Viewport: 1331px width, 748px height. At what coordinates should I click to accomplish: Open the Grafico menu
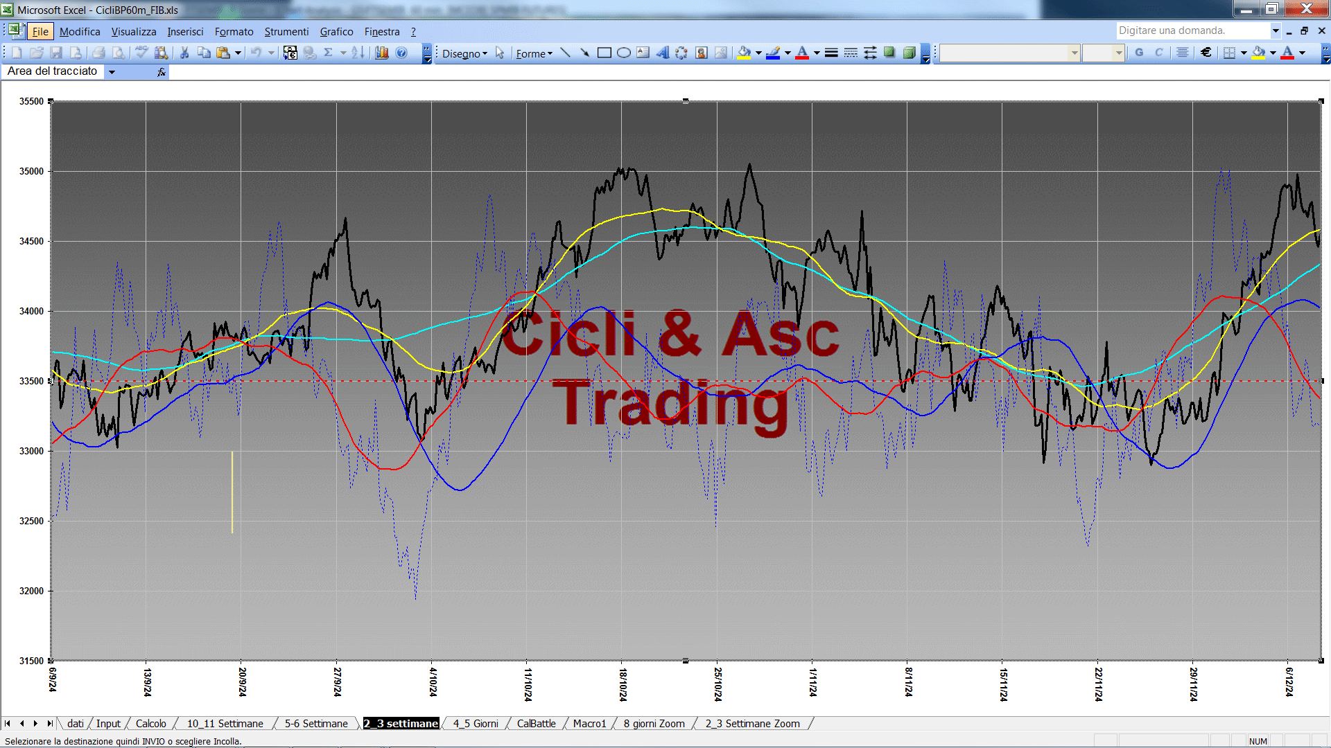(336, 32)
